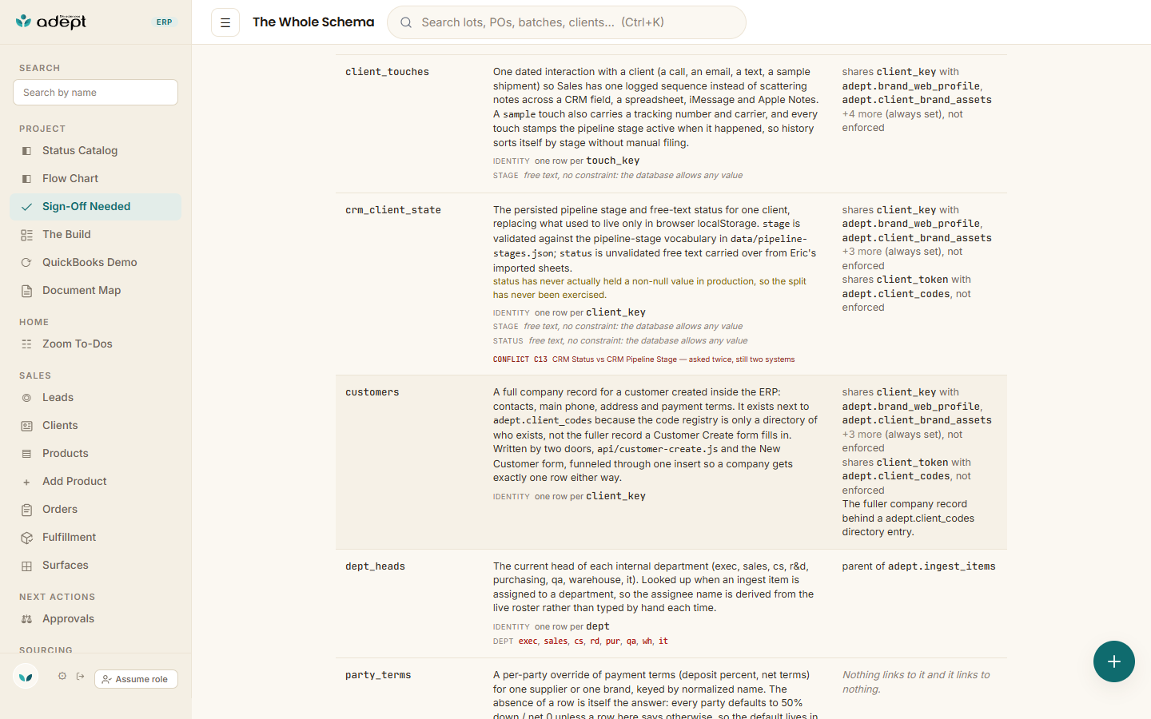Click the "parent of adept.ingest_items" text
1151x719 pixels.
coord(918,566)
